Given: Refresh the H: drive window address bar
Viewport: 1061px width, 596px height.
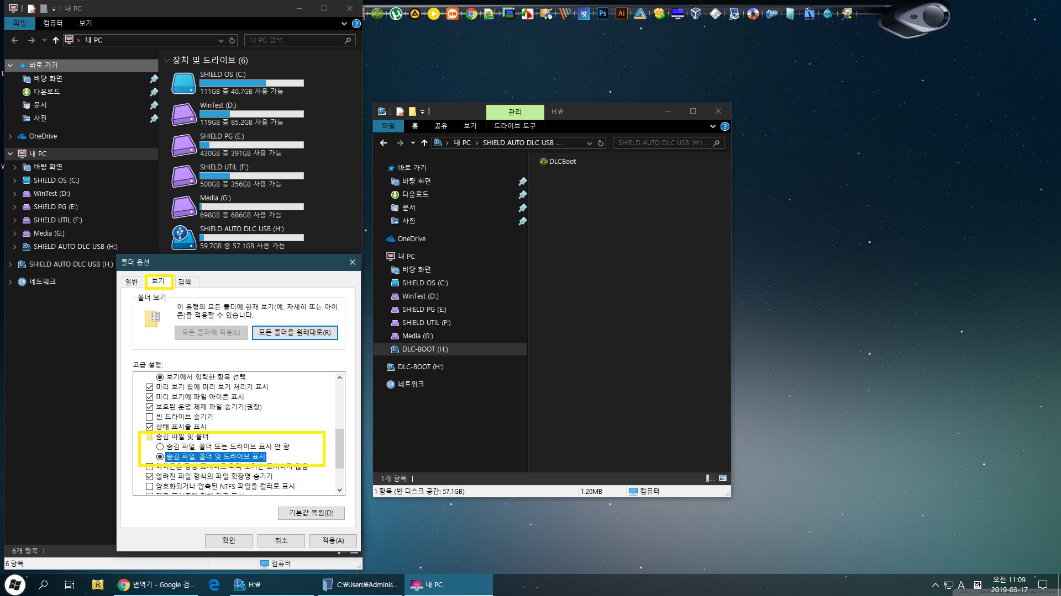Looking at the screenshot, I should click(601, 143).
